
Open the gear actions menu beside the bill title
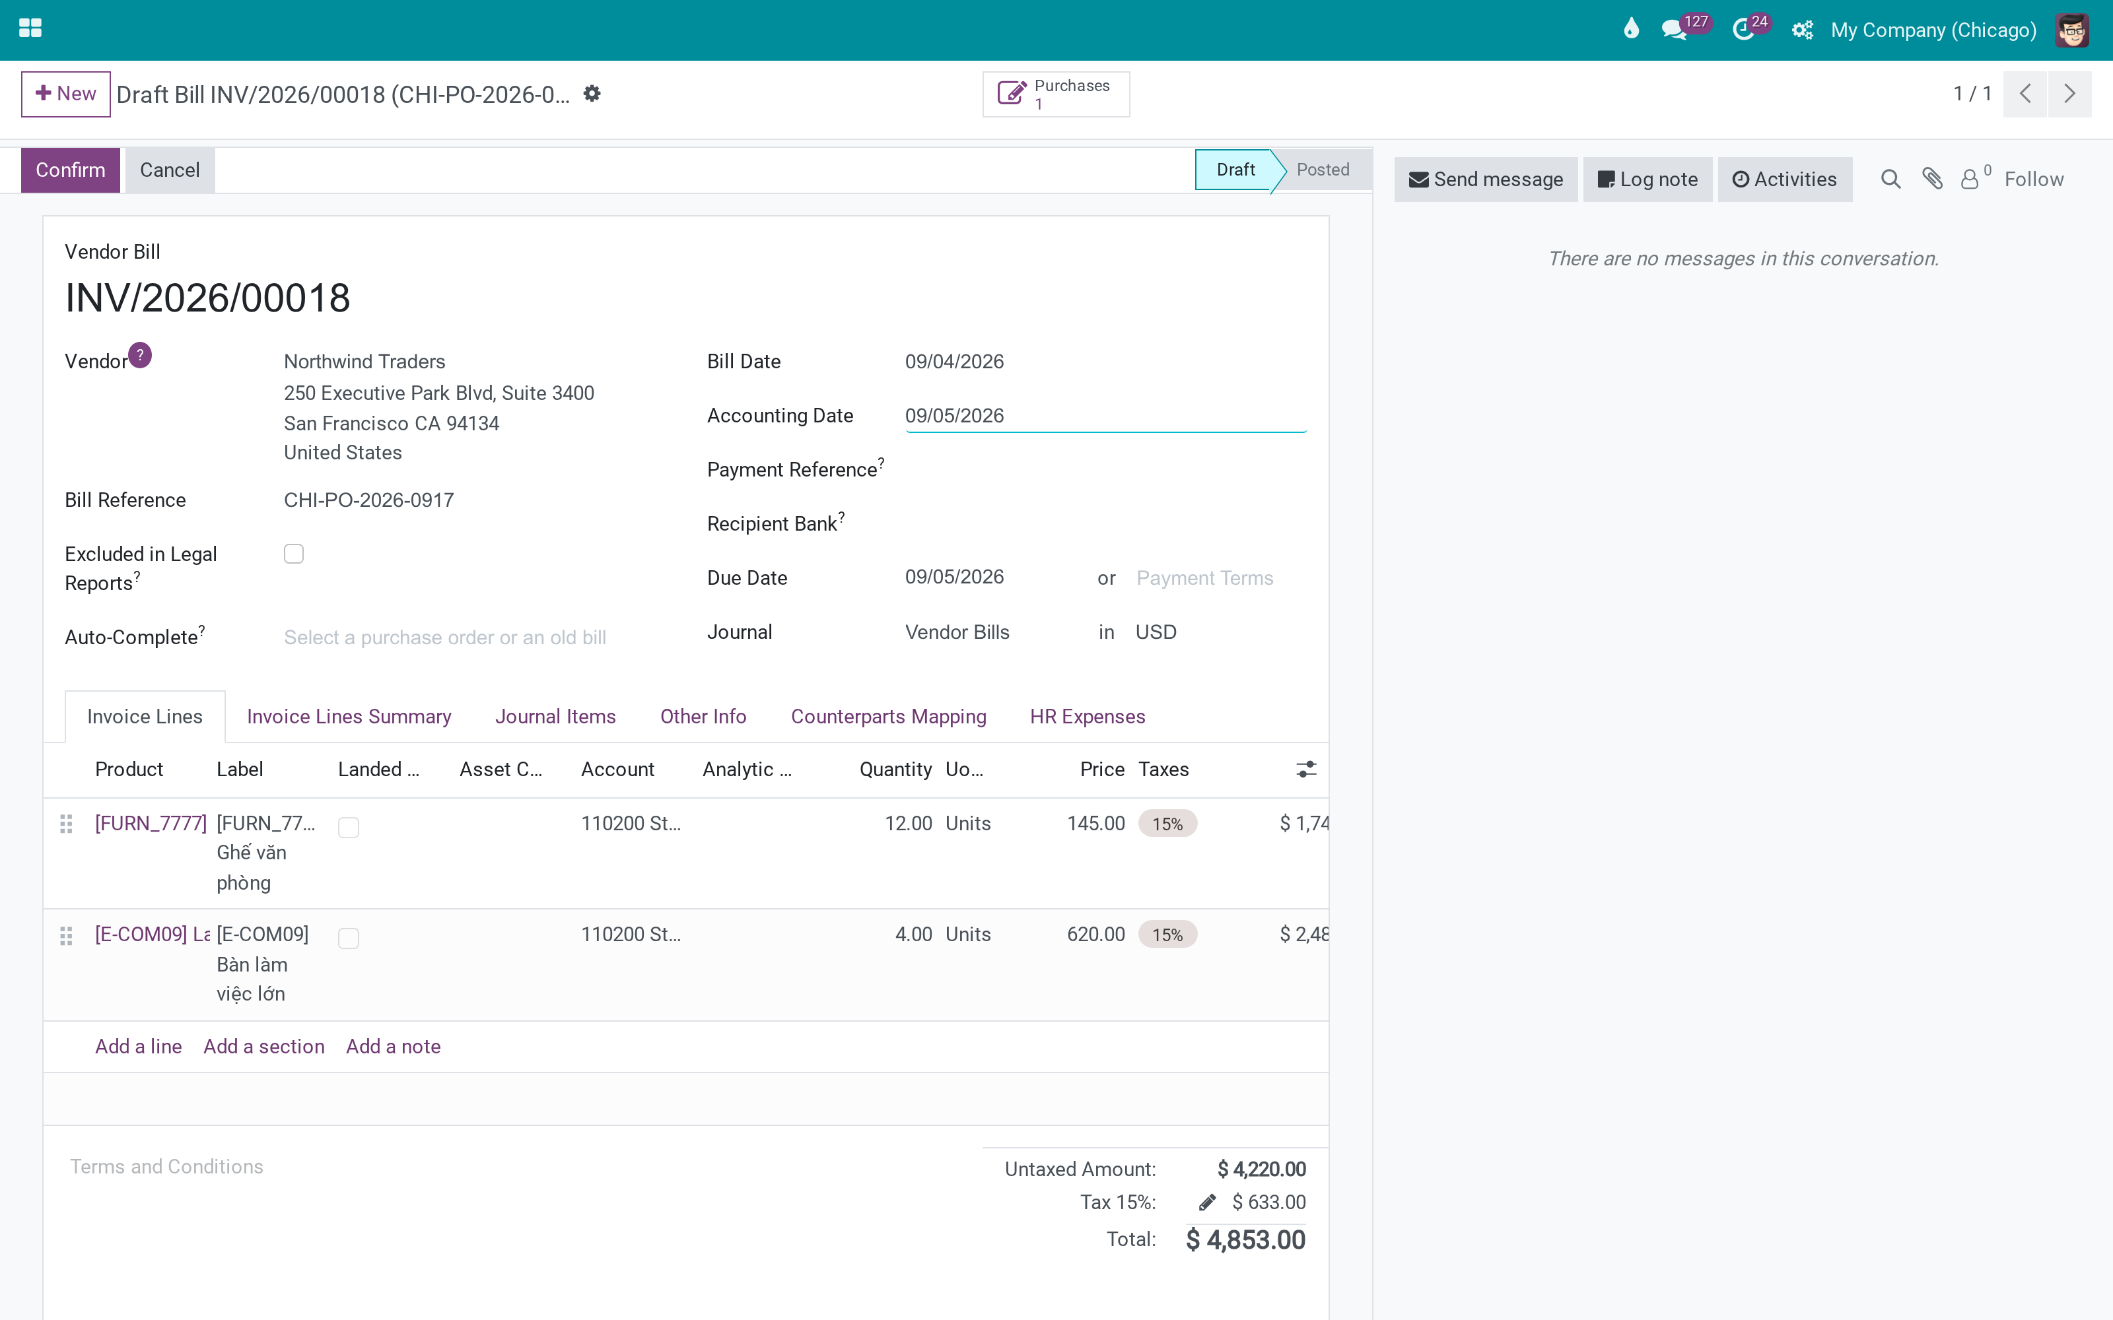tap(592, 94)
